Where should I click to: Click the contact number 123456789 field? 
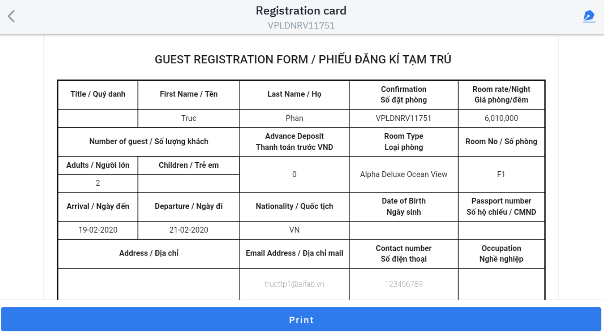[x=403, y=284]
